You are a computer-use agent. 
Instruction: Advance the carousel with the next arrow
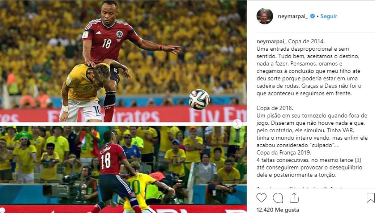click(237, 124)
